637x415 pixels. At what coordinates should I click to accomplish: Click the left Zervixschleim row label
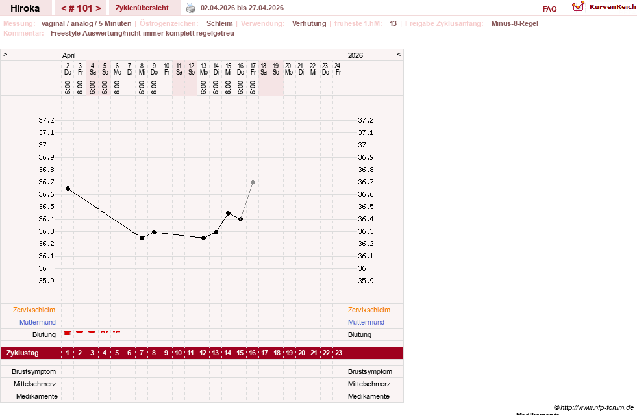[34, 310]
